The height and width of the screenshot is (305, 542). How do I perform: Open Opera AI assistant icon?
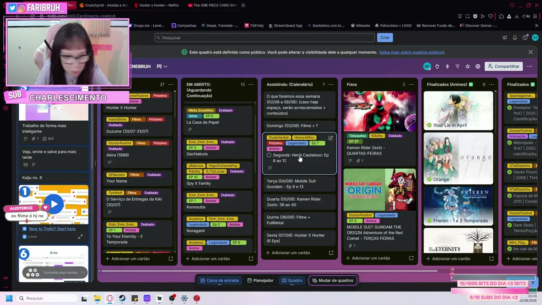pyautogui.click(x=527, y=16)
